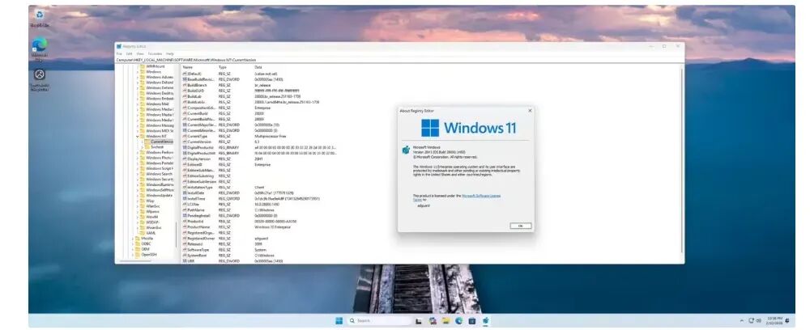Screen dimensions: 810x330
Task: Click the Windows icon in About dialog
Action: pos(430,128)
